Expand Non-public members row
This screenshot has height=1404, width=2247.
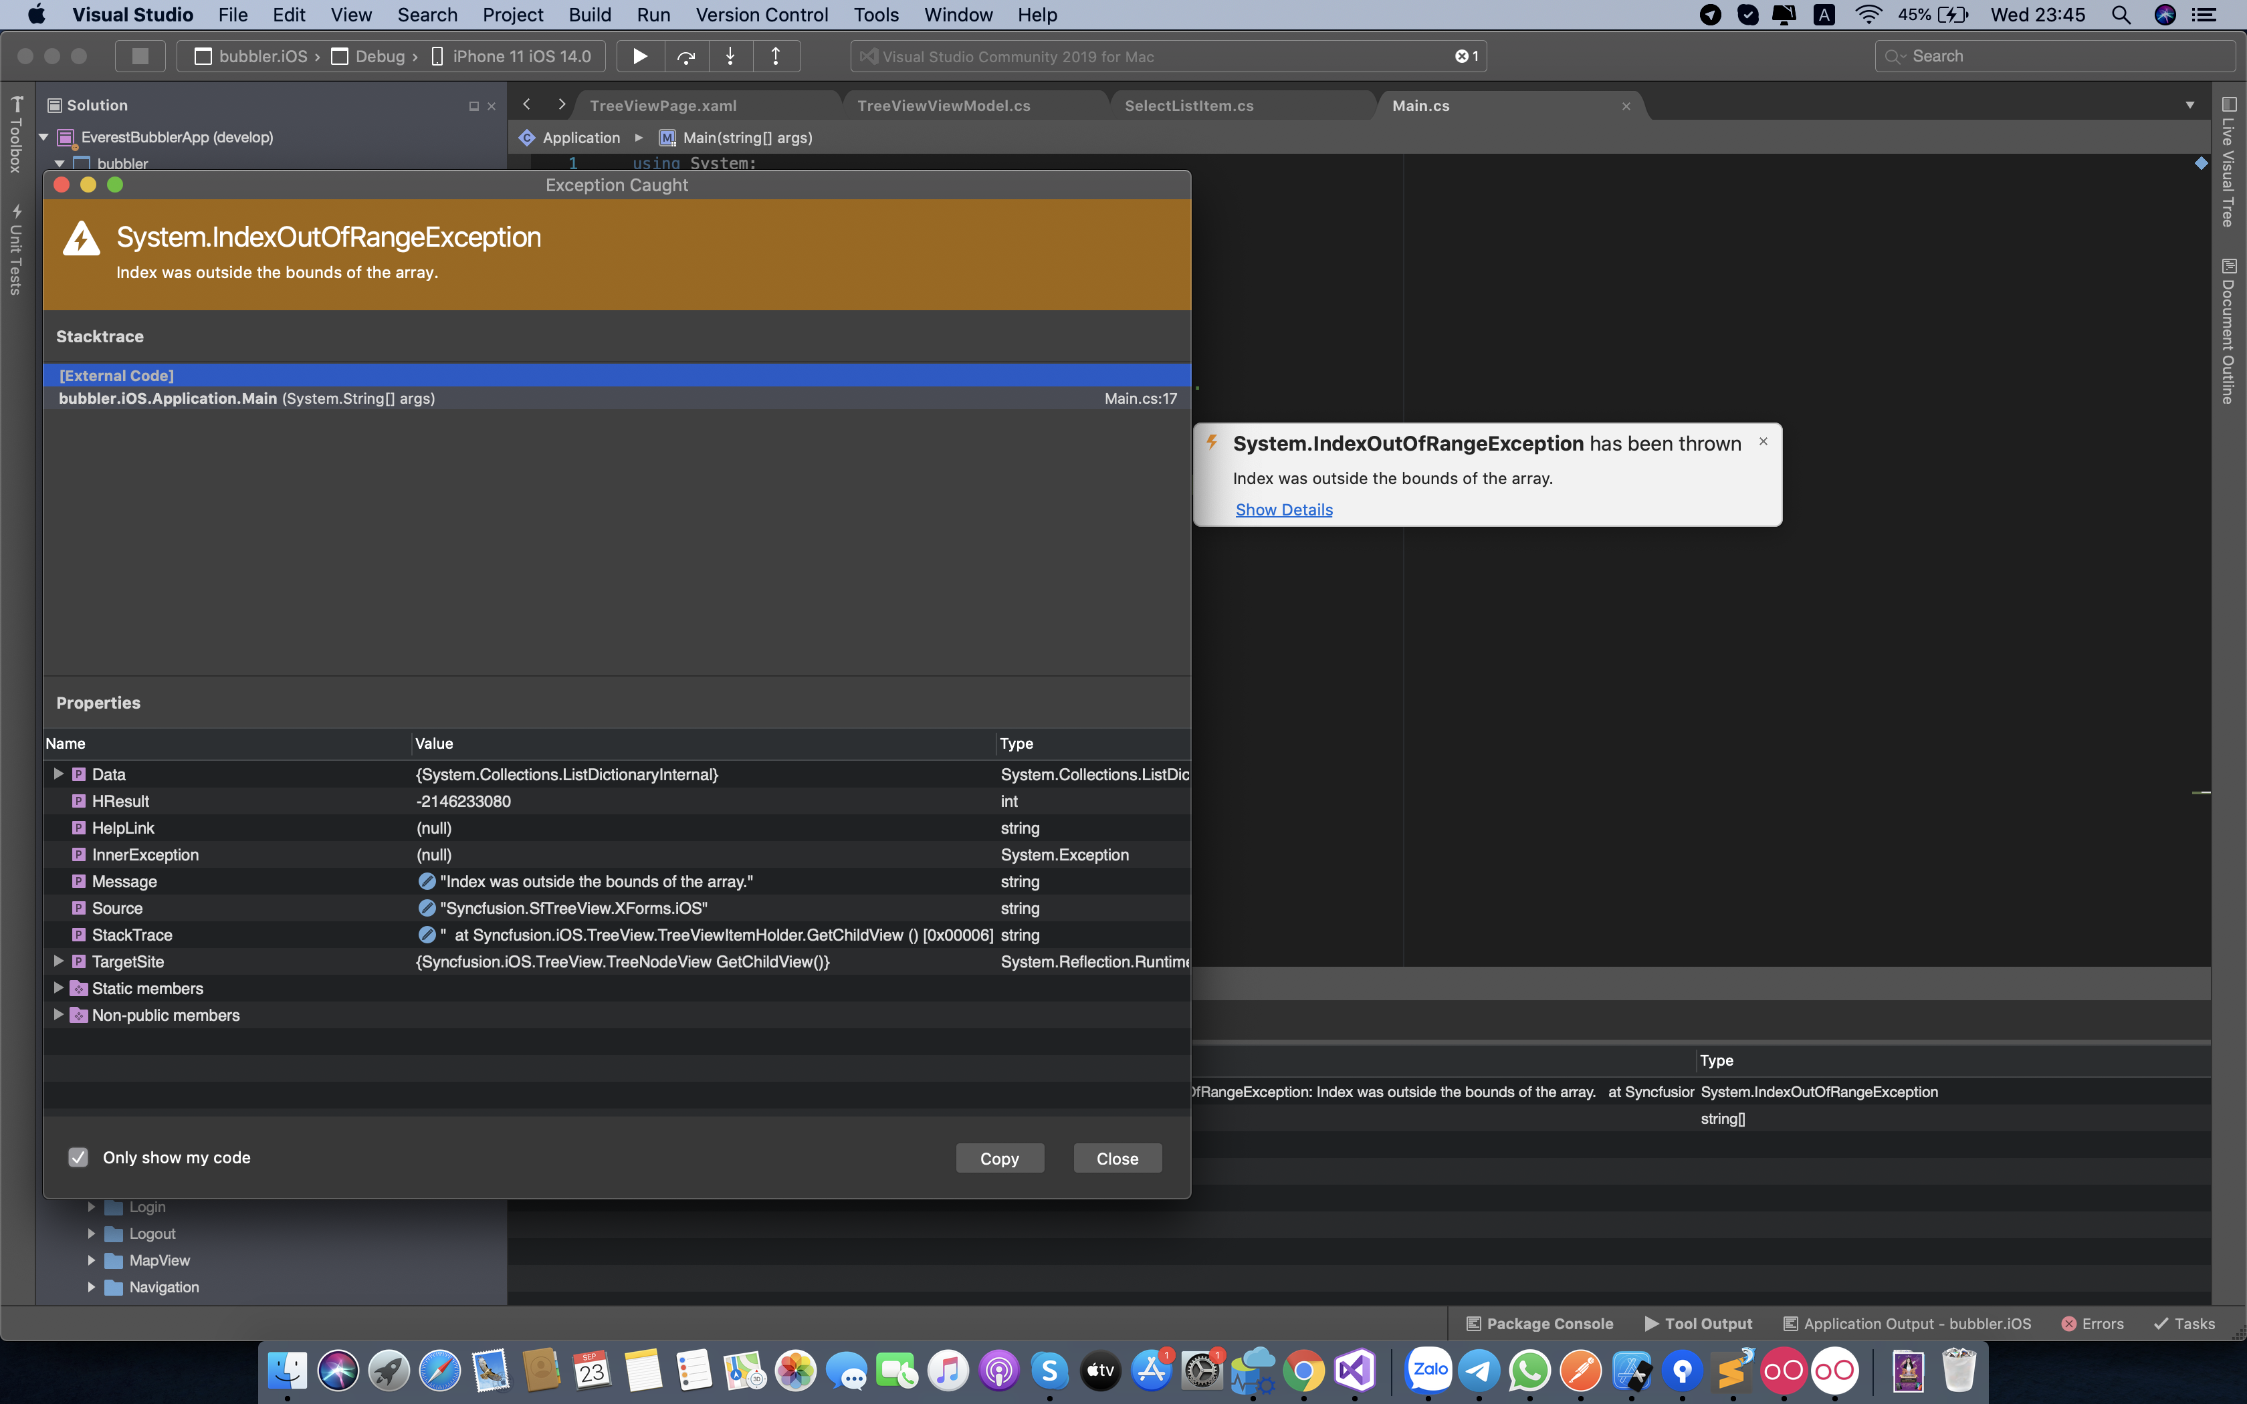pyautogui.click(x=58, y=1015)
